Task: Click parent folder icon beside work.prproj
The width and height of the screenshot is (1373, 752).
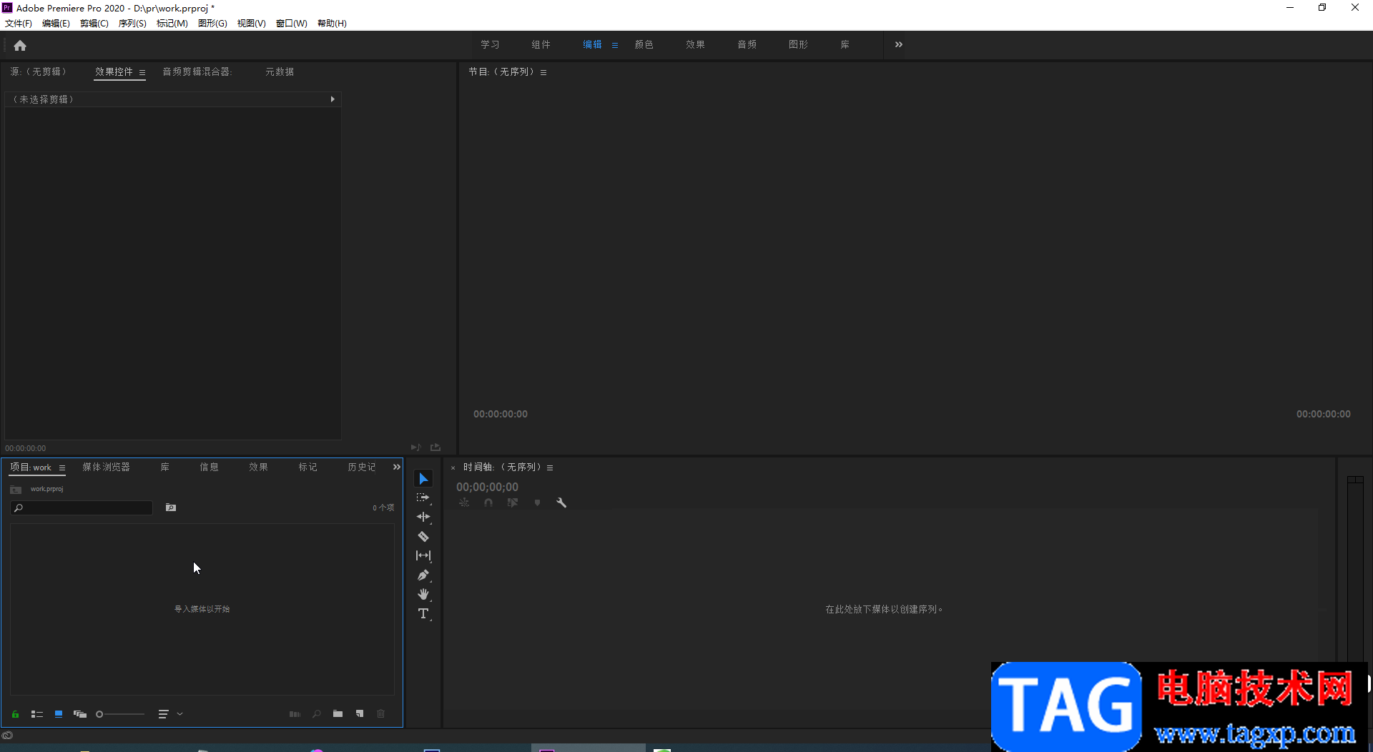Action: click(16, 489)
